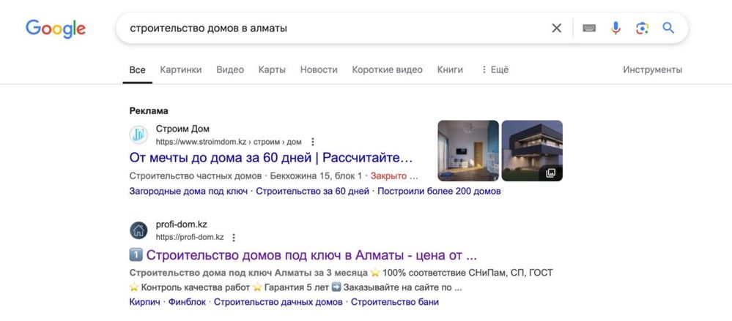Screen dimensions: 732x321
Task: Open the interior room ad thumbnail
Action: click(468, 151)
